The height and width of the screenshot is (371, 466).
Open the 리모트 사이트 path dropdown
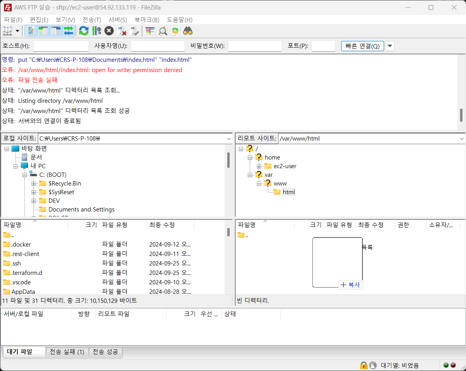[462, 139]
